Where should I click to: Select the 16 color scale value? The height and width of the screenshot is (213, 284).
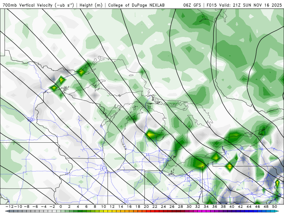tap(129, 207)
